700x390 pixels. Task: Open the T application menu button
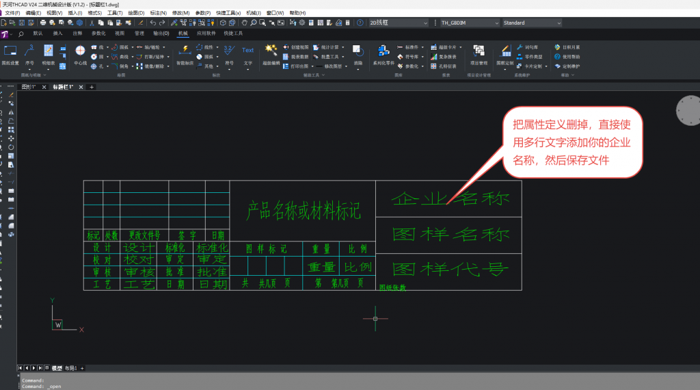[x=5, y=34]
